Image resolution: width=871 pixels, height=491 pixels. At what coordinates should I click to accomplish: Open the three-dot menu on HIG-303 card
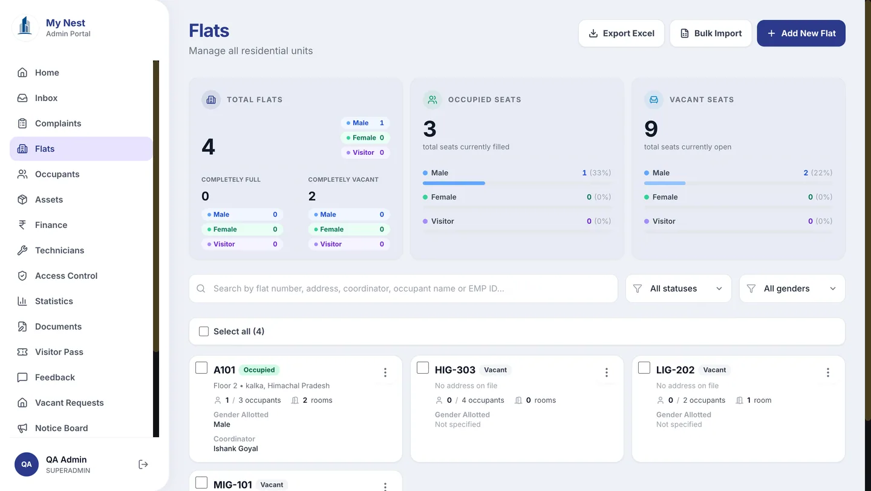pos(607,372)
